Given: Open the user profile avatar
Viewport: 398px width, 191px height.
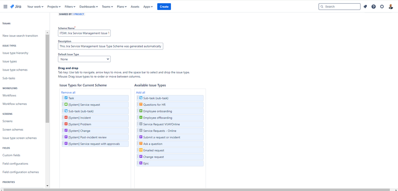Looking at the screenshot, I should (391, 7).
